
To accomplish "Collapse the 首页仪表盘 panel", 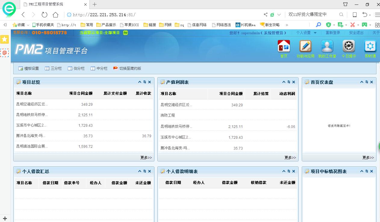I will (362, 82).
